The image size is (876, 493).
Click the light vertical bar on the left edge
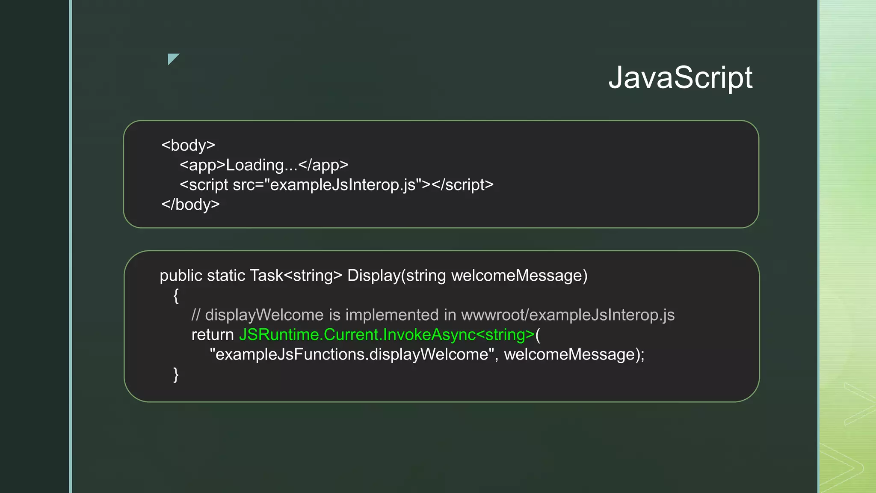point(71,246)
